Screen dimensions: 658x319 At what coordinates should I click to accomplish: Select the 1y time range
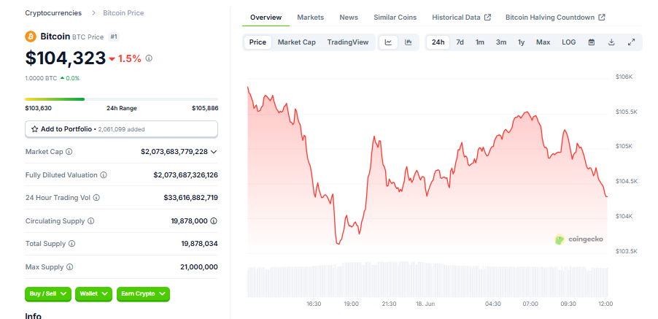click(x=521, y=42)
